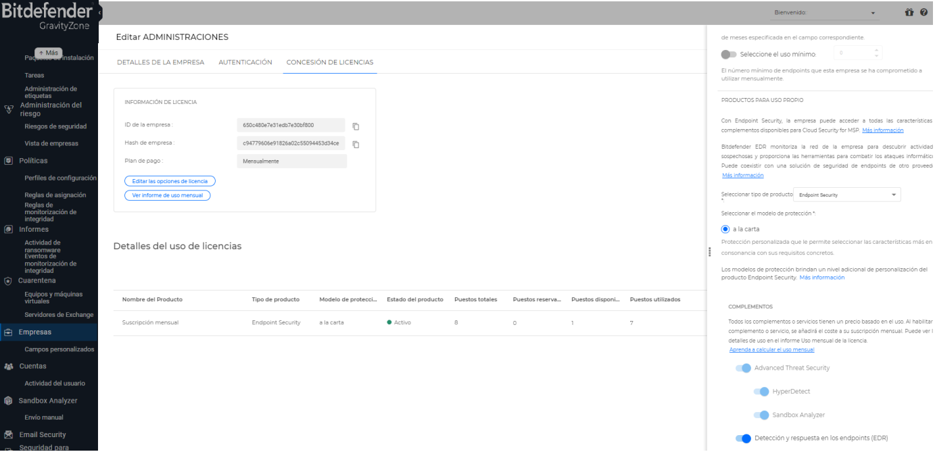This screenshot has width=935, height=452.
Task: Open Aprenda a calcular el uso mensual link
Action: pos(771,349)
